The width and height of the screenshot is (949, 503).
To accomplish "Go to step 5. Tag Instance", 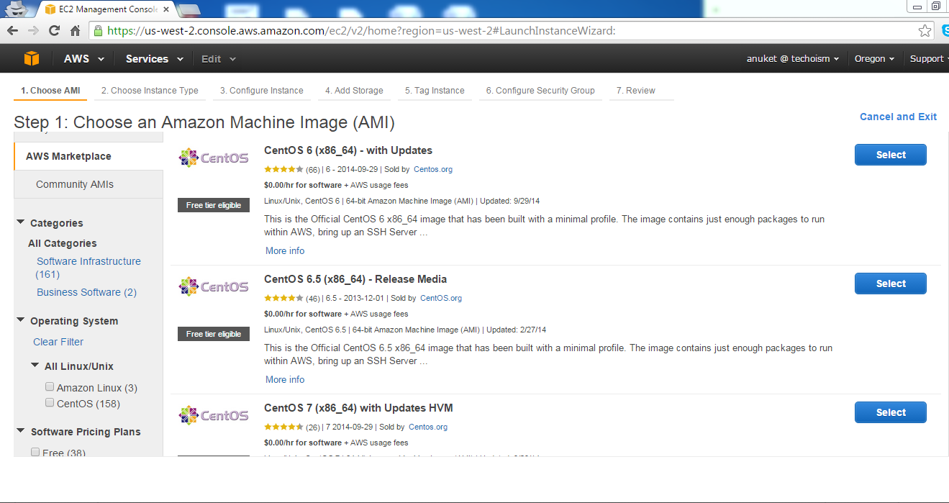I will pos(435,91).
